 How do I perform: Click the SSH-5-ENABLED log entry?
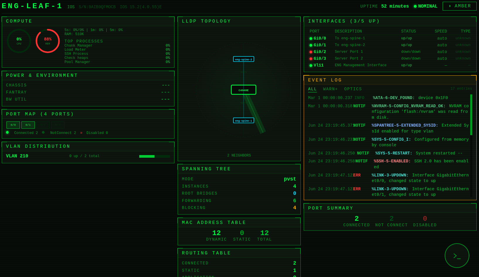click(x=388, y=164)
